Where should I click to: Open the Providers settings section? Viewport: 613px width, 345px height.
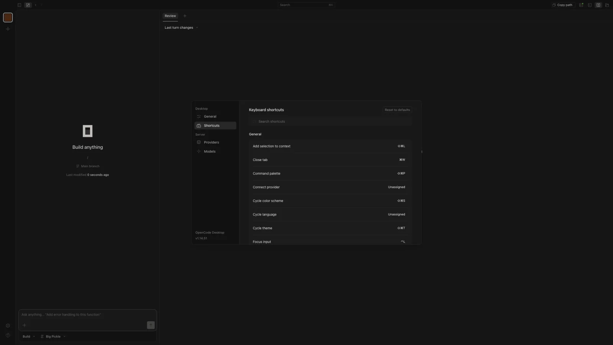215,142
